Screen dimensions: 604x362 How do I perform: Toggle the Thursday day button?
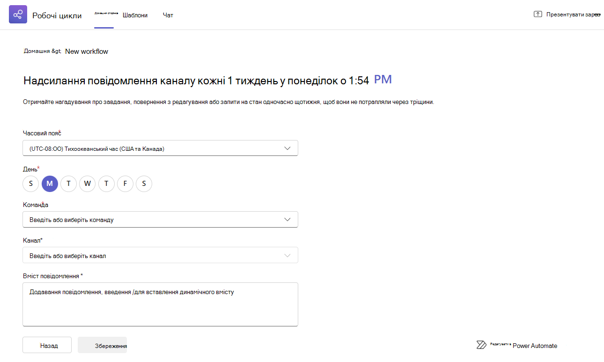(x=106, y=184)
